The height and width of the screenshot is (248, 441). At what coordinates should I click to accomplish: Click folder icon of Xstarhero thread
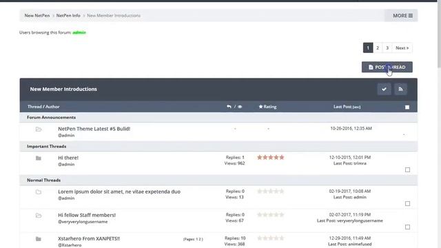pyautogui.click(x=39, y=239)
